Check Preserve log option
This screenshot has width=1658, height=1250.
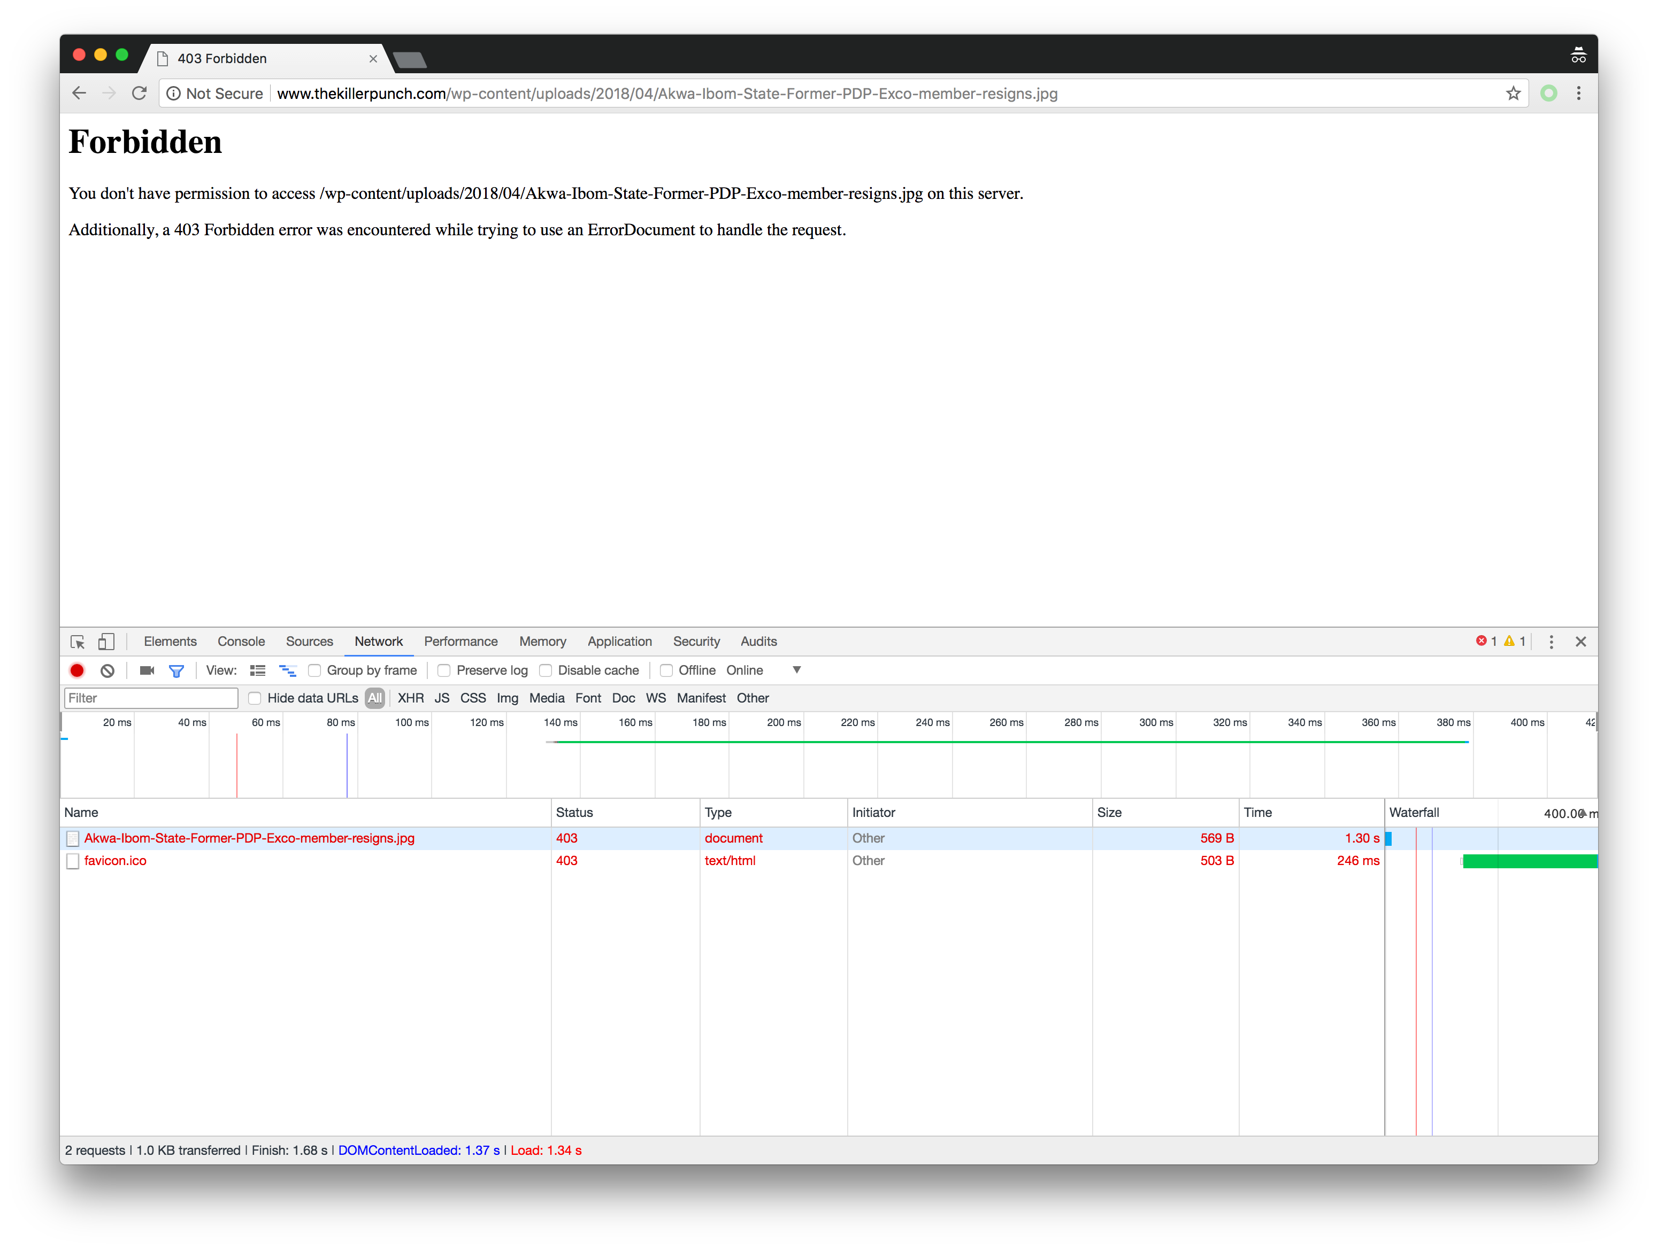pyautogui.click(x=444, y=670)
